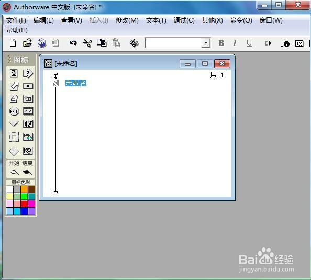This screenshot has width=311, height=280.
Task: Click the Copy toolbar icon
Action: (x=102, y=43)
